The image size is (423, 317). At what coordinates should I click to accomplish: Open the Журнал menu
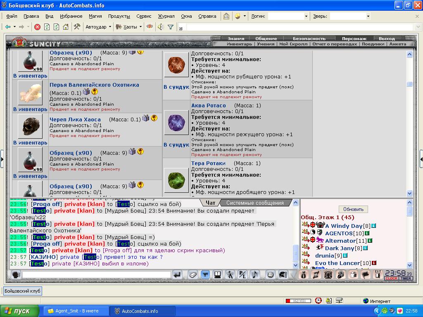pos(166,16)
